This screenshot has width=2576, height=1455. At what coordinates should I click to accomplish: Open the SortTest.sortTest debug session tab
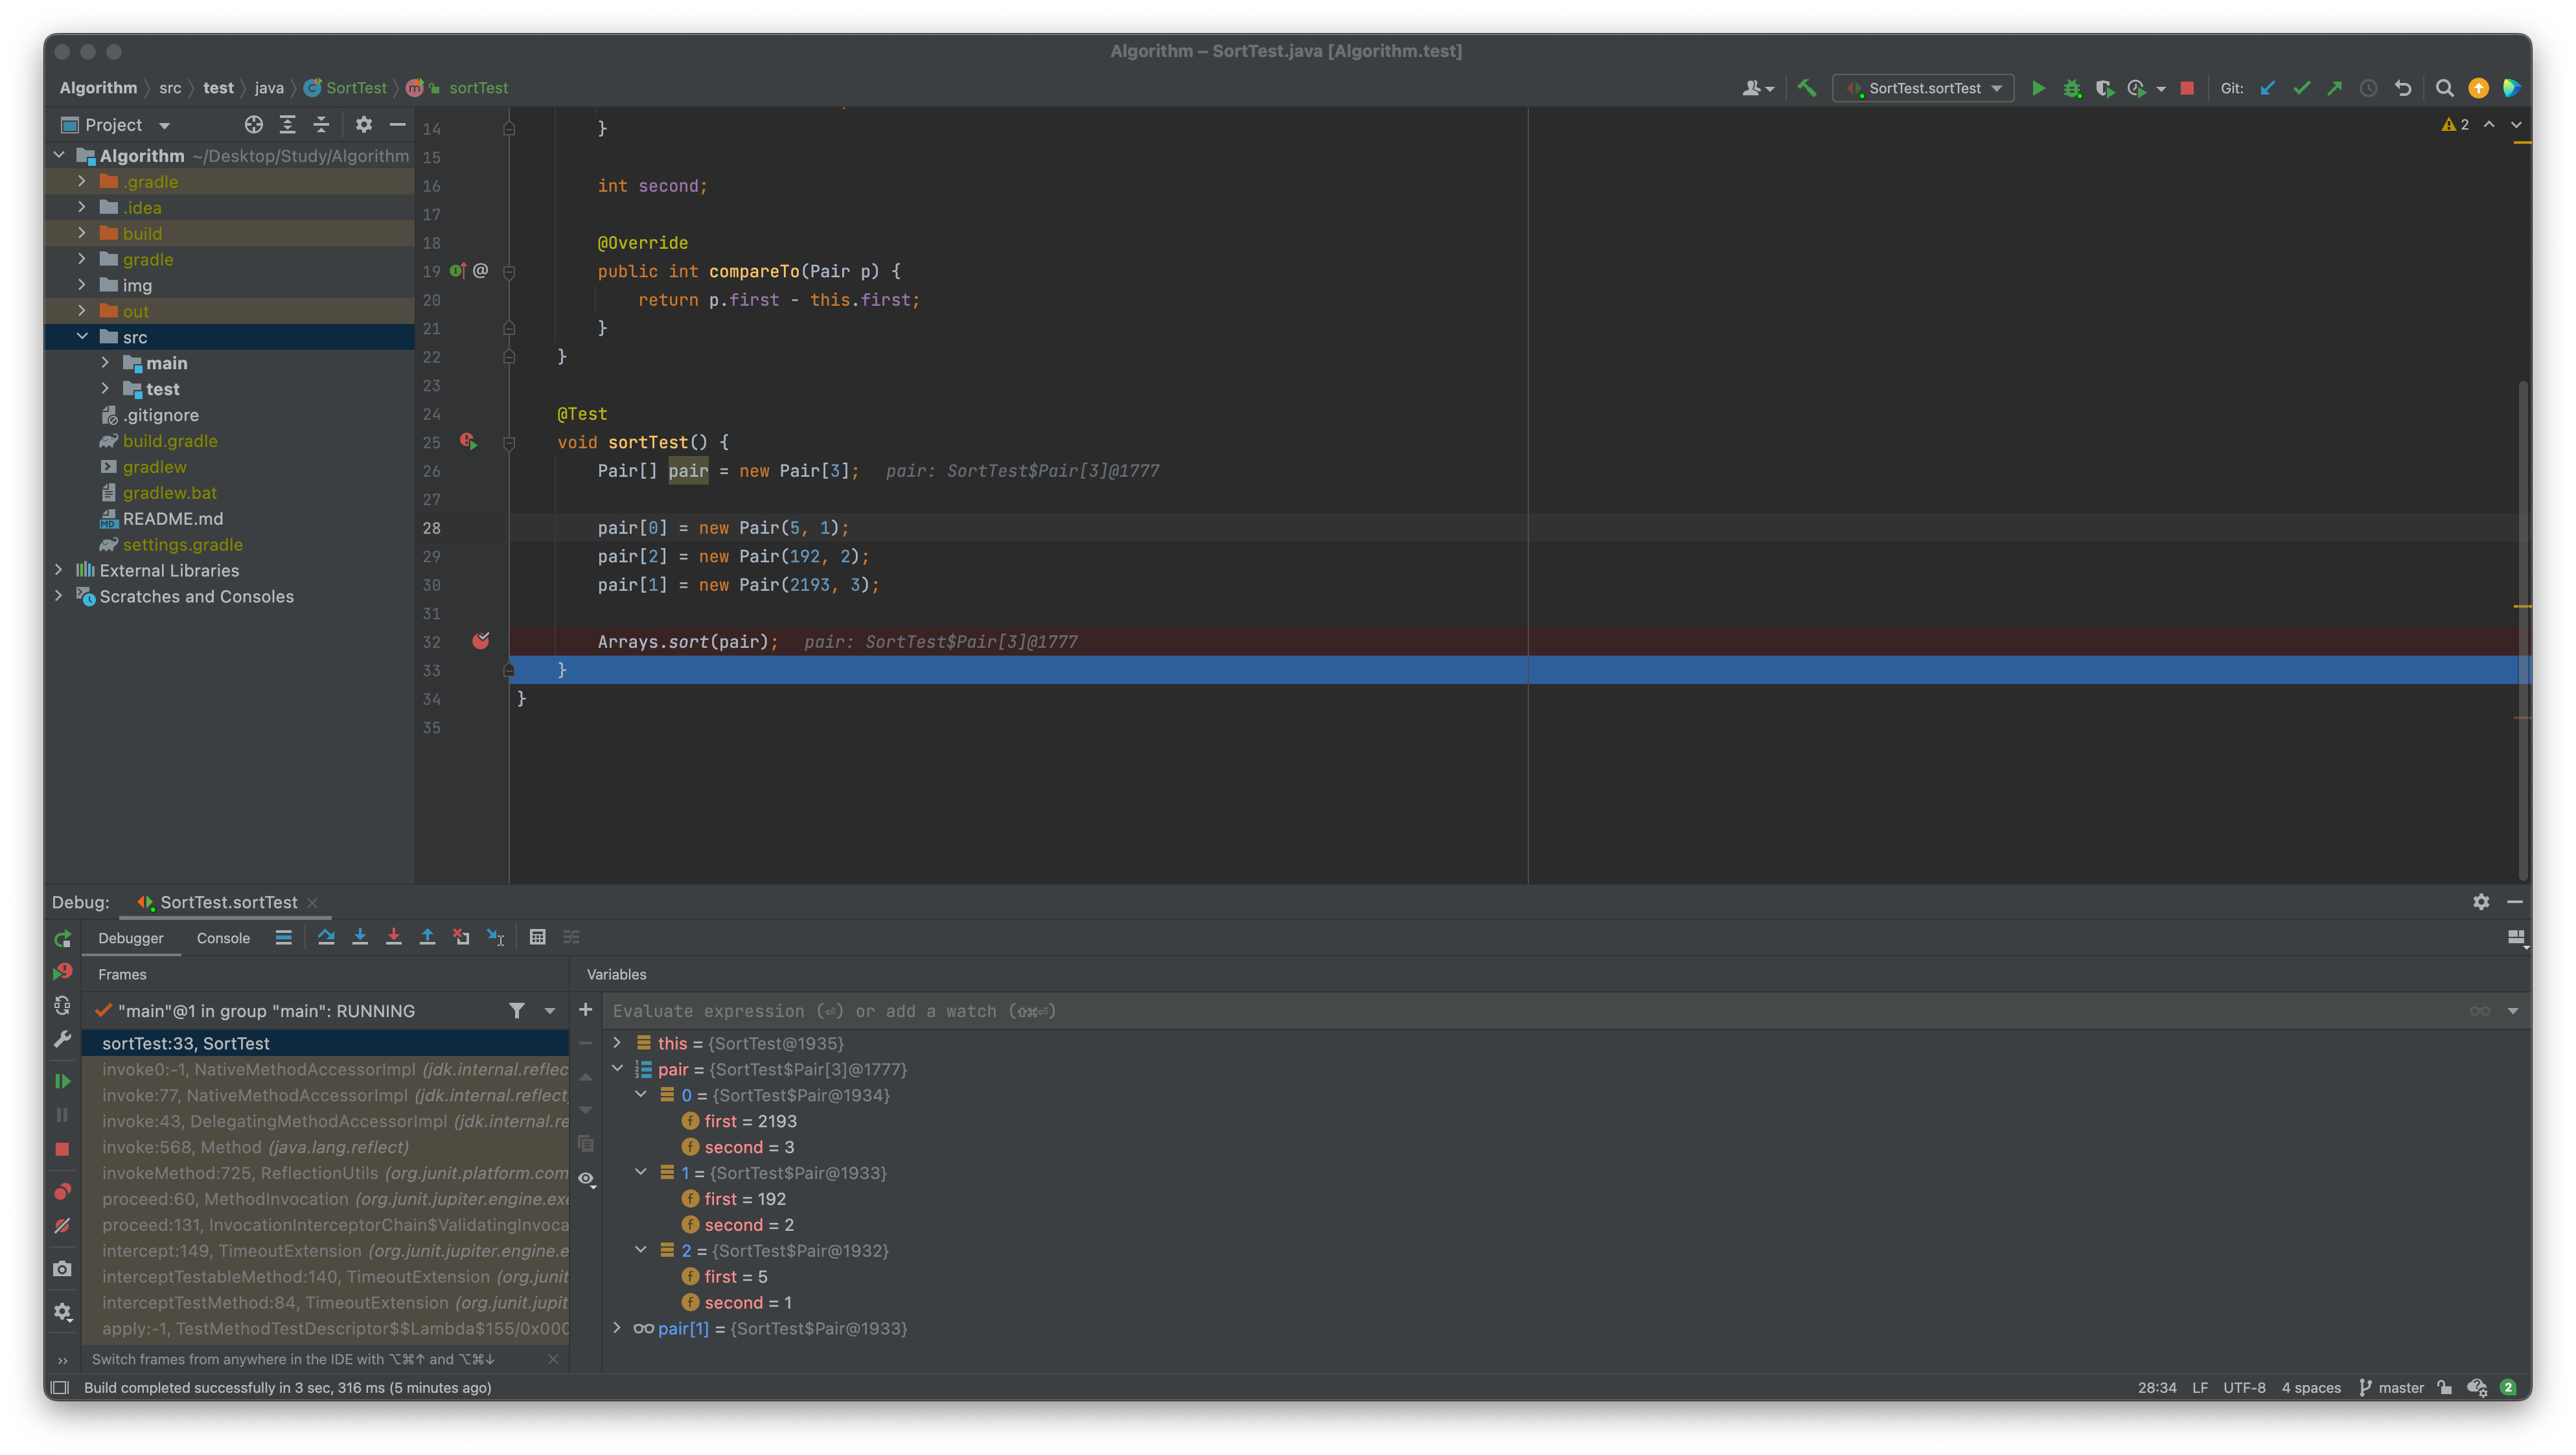(x=228, y=902)
